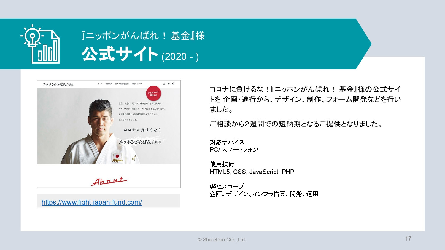This screenshot has height=250, width=445.
Task: Click the website screenshot thumbnail
Action: 108,133
